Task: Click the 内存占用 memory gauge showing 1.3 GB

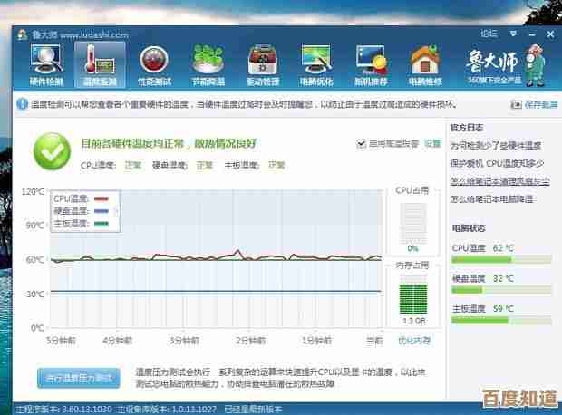Action: tap(413, 295)
